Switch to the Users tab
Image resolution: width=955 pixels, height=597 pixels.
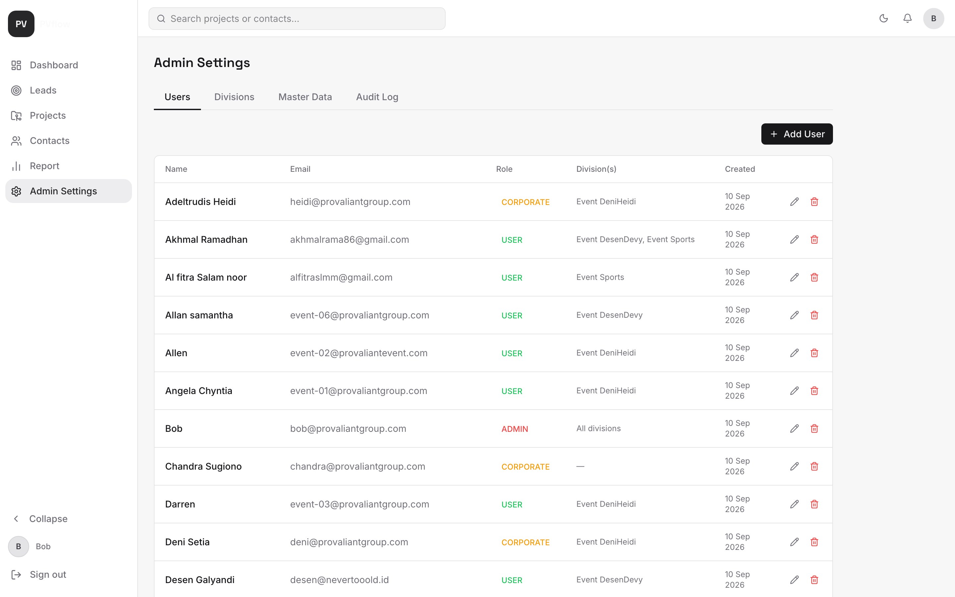(x=177, y=97)
